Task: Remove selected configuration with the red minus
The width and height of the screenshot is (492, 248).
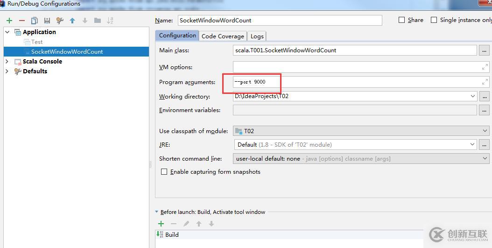Action: click(x=21, y=21)
